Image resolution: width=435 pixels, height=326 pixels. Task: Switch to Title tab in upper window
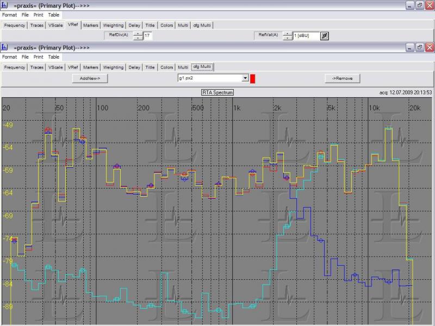pyautogui.click(x=150, y=25)
